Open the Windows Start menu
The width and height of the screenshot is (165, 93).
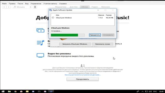(x=3, y=91)
